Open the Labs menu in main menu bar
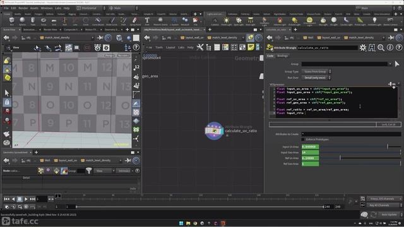This screenshot has width=404, height=227. click(x=58, y=8)
